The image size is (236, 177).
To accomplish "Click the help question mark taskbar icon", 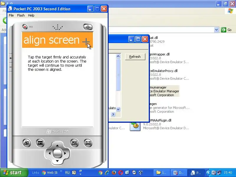I will 74,173.
